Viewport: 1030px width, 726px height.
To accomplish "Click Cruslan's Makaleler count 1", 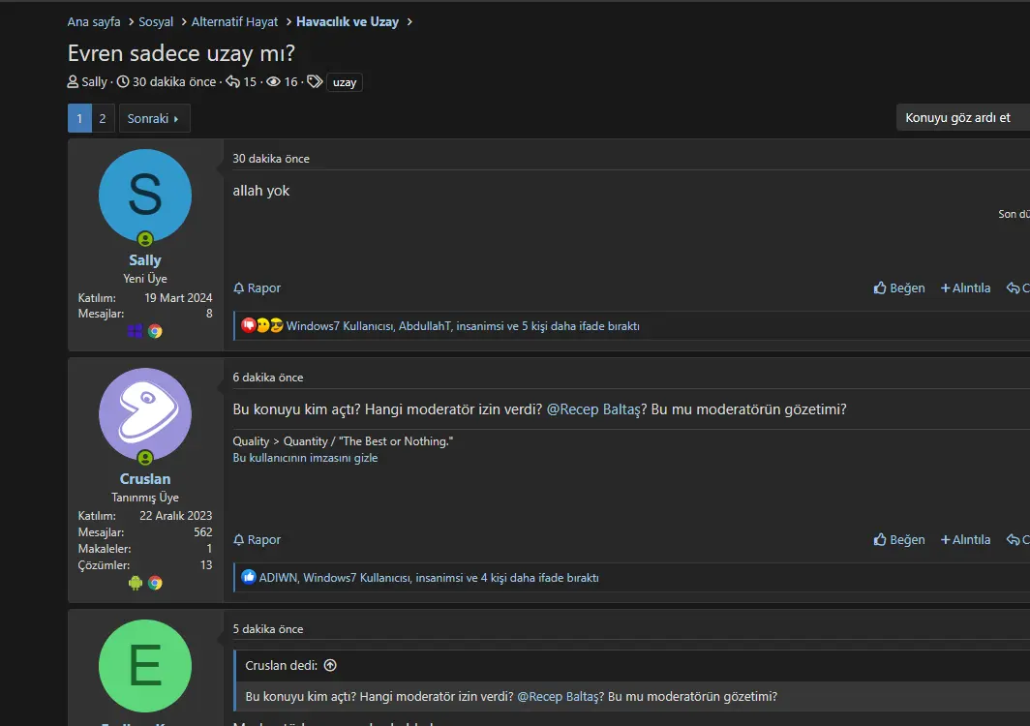I will tap(209, 549).
